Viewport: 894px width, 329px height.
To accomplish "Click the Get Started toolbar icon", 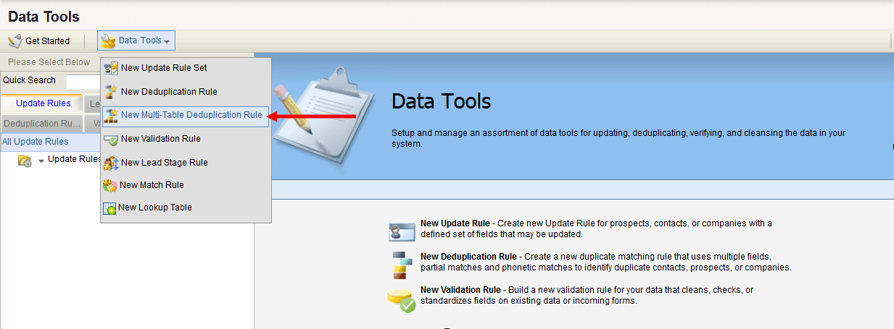I will [15, 40].
